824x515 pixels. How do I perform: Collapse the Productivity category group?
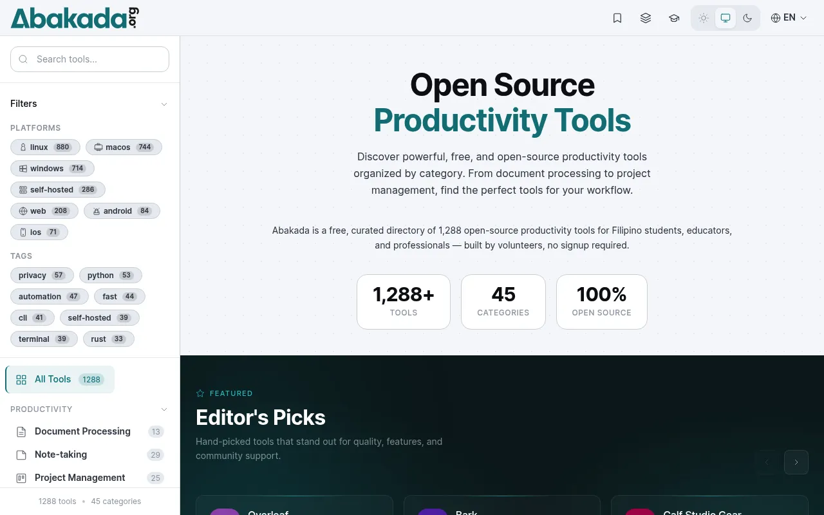164,409
